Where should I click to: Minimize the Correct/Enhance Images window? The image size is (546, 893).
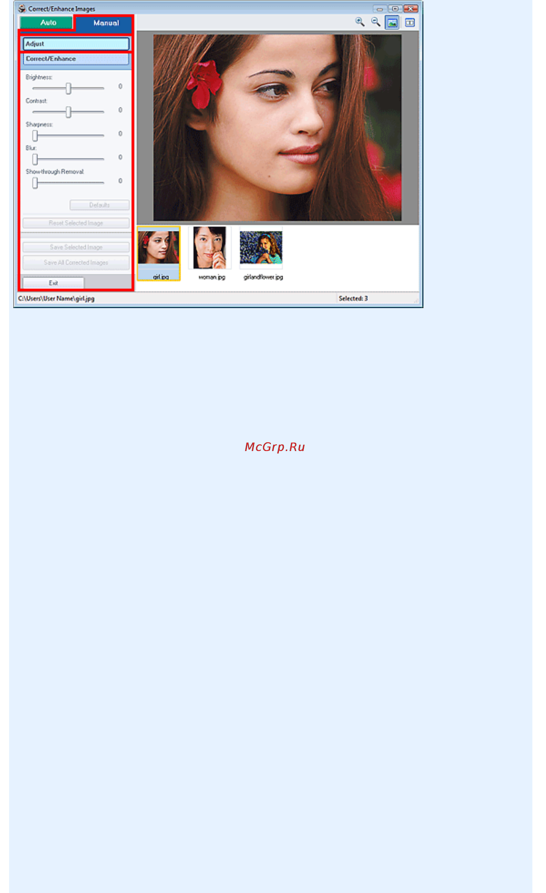(x=379, y=8)
